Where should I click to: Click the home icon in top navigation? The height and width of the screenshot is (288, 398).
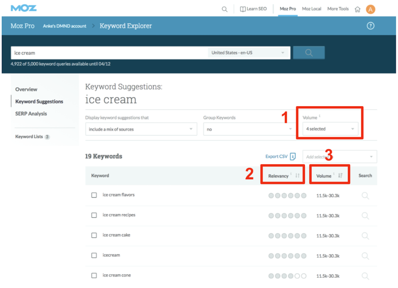pyautogui.click(x=357, y=10)
